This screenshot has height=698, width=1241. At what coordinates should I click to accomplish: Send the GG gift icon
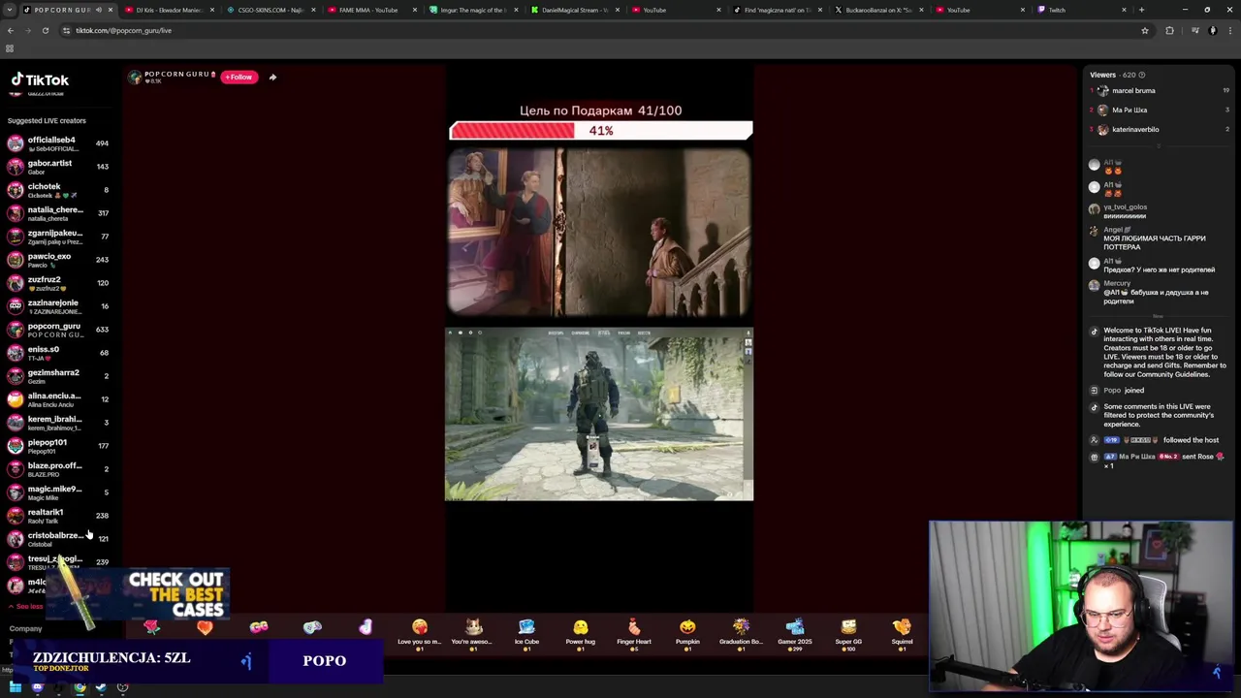click(259, 628)
